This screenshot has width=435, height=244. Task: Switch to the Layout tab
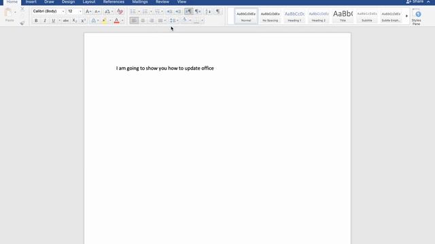(x=89, y=2)
